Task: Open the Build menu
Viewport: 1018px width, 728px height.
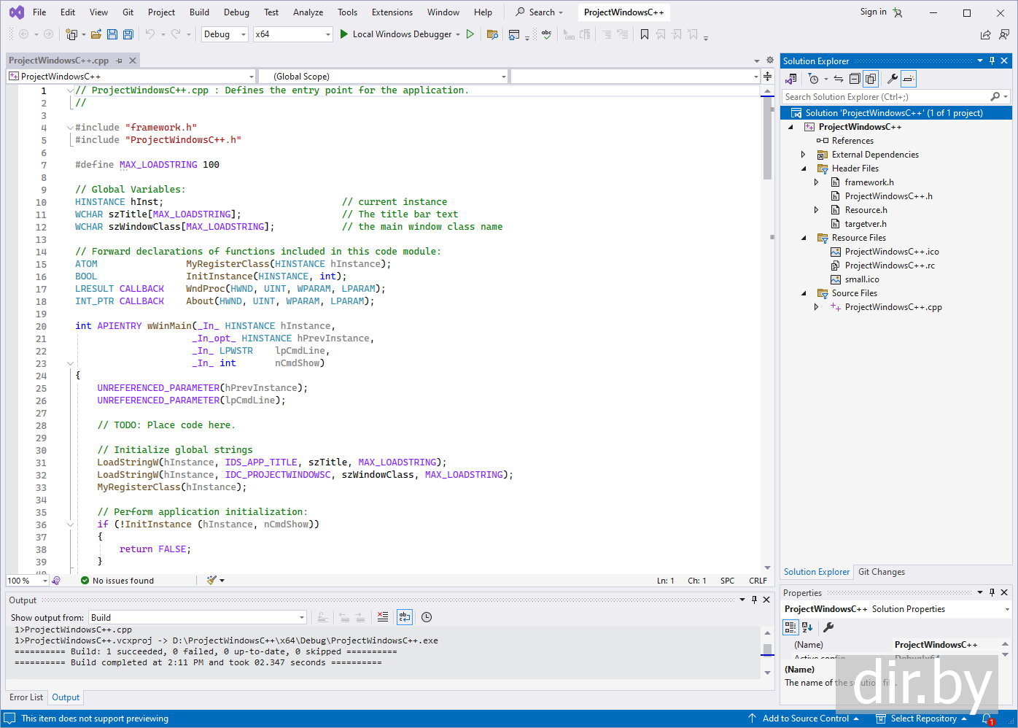Action: coord(199,12)
